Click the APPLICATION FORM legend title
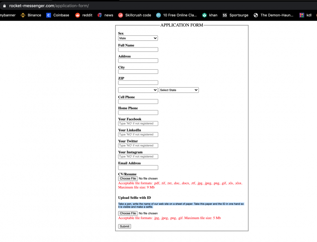This screenshot has height=242, width=317. (181, 25)
